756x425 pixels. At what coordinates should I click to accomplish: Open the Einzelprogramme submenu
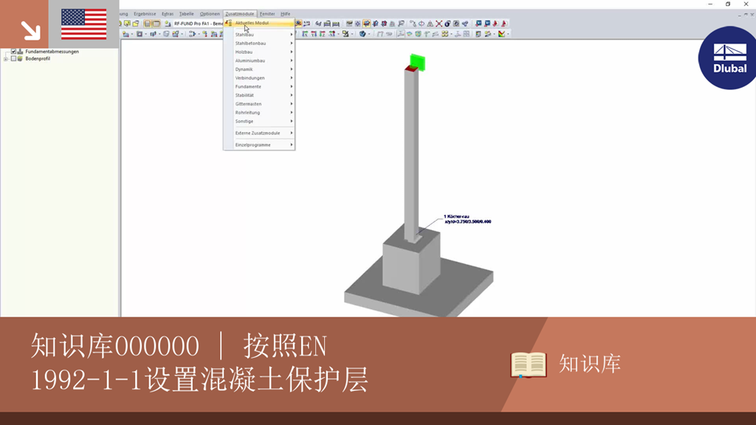tap(259, 145)
